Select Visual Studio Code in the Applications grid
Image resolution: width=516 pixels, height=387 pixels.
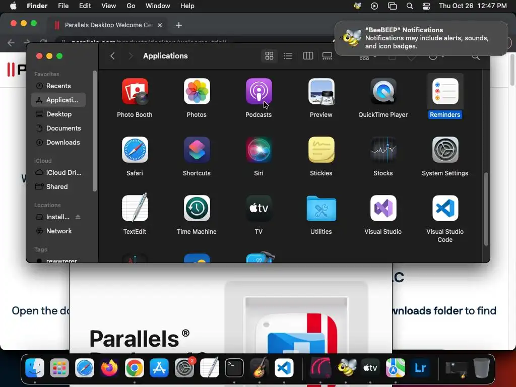[445, 208]
